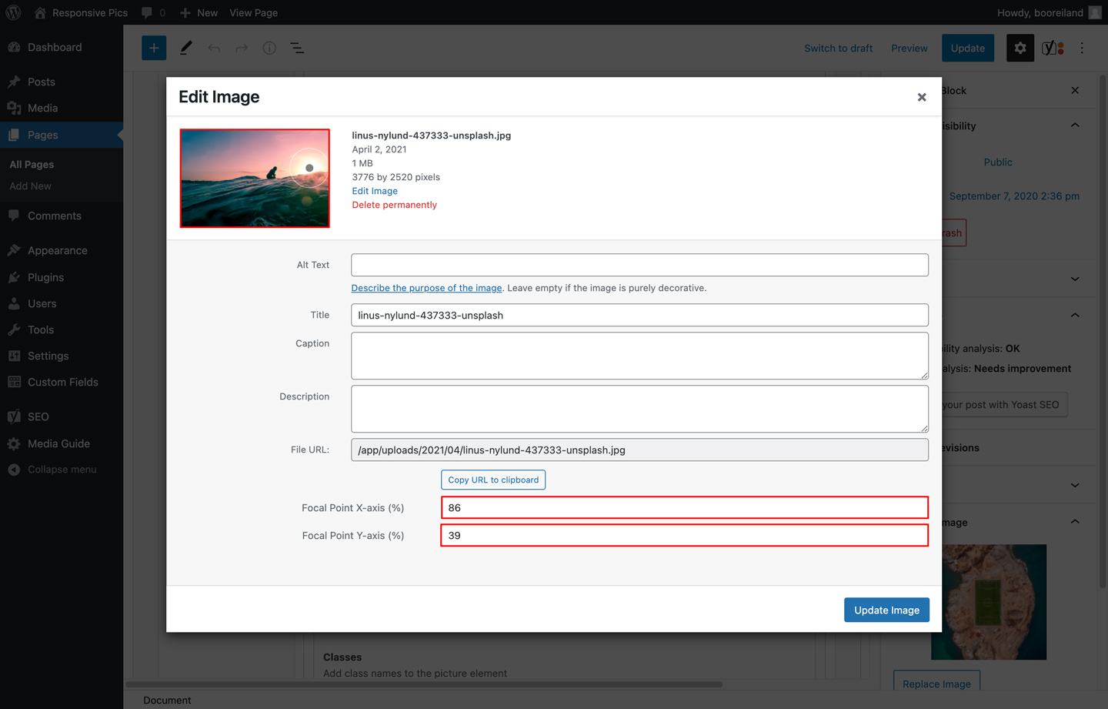The width and height of the screenshot is (1108, 709).
Task: Click Focal Point X-axis field
Action: pyautogui.click(x=685, y=507)
